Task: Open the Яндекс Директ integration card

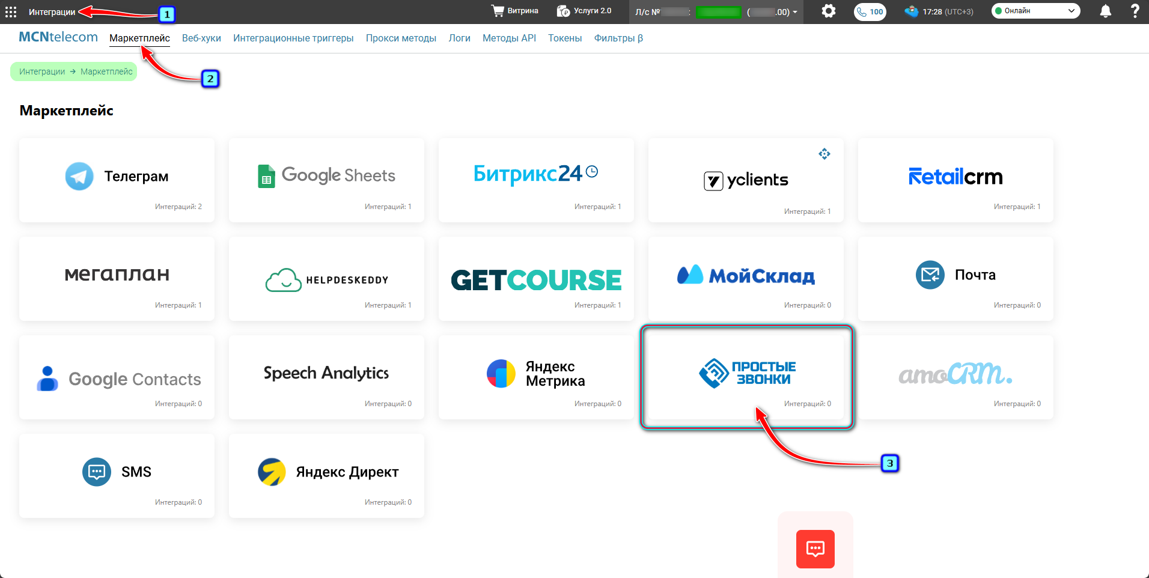Action: 326,476
